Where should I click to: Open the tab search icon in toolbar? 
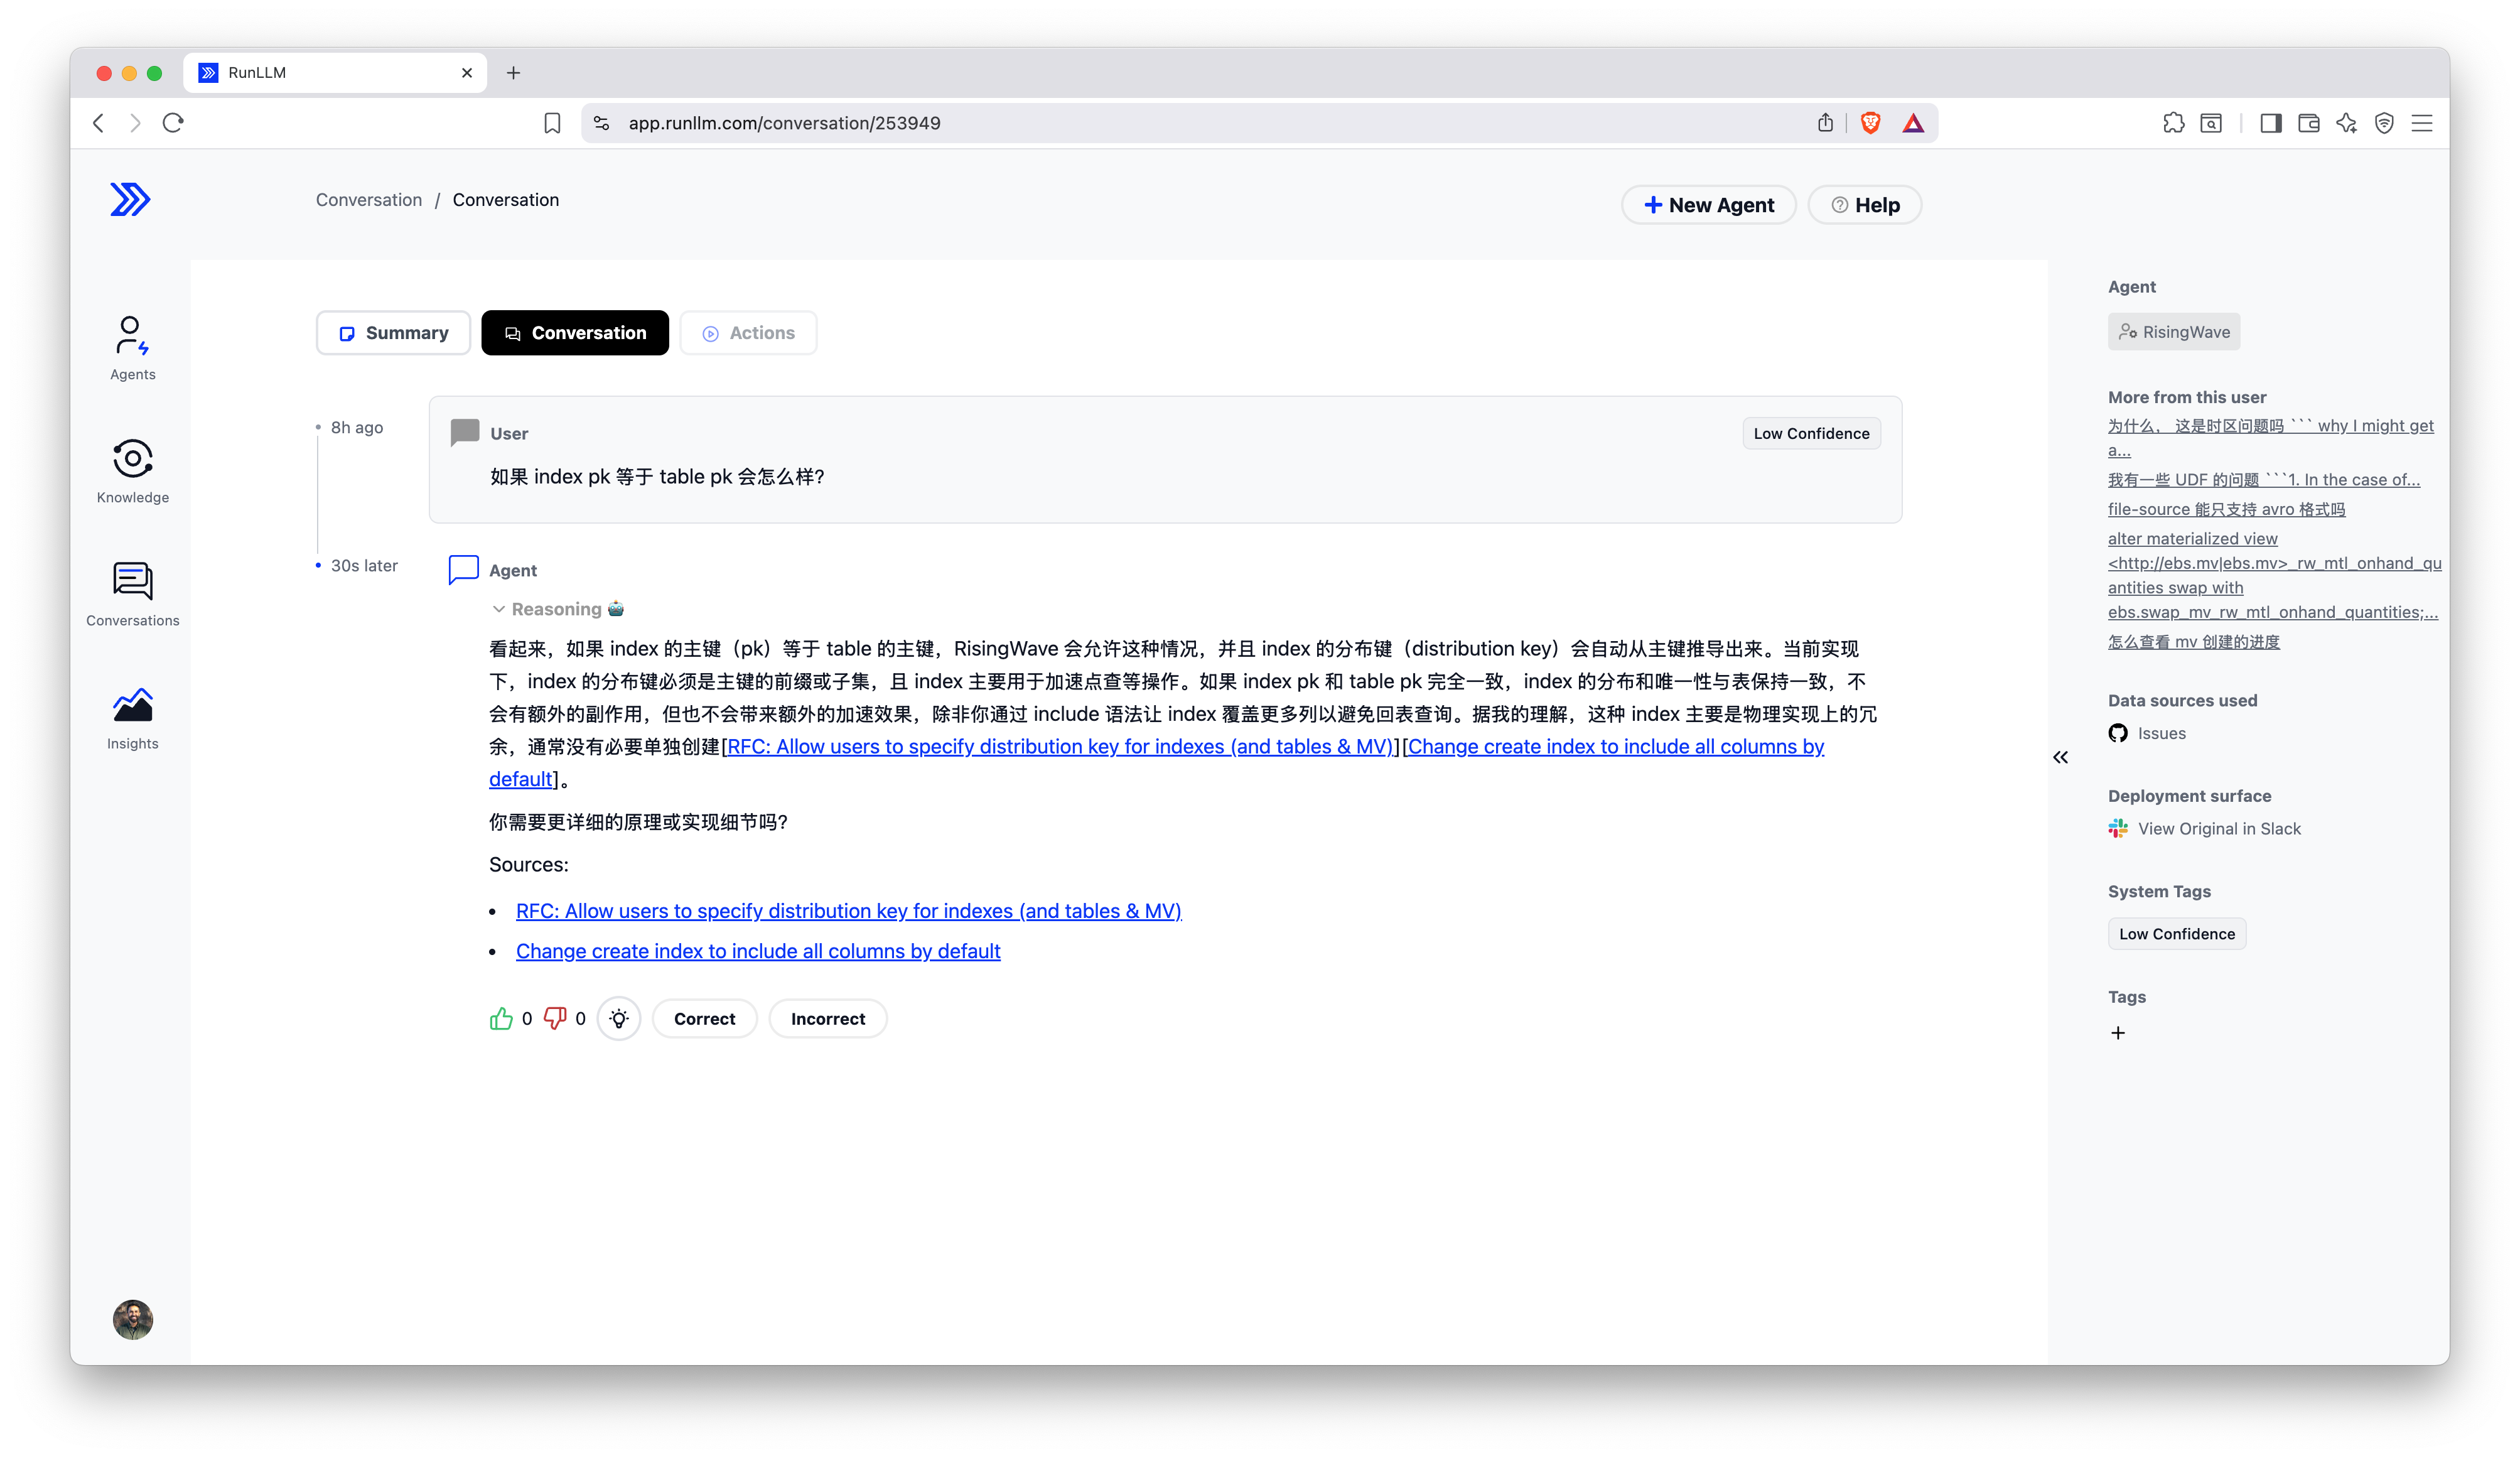point(2211,123)
